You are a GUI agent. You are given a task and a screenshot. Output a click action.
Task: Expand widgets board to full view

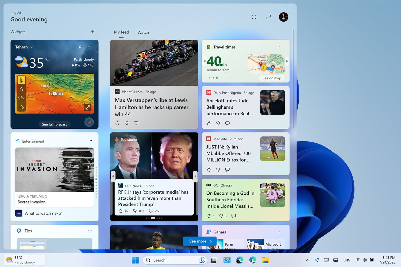(269, 17)
